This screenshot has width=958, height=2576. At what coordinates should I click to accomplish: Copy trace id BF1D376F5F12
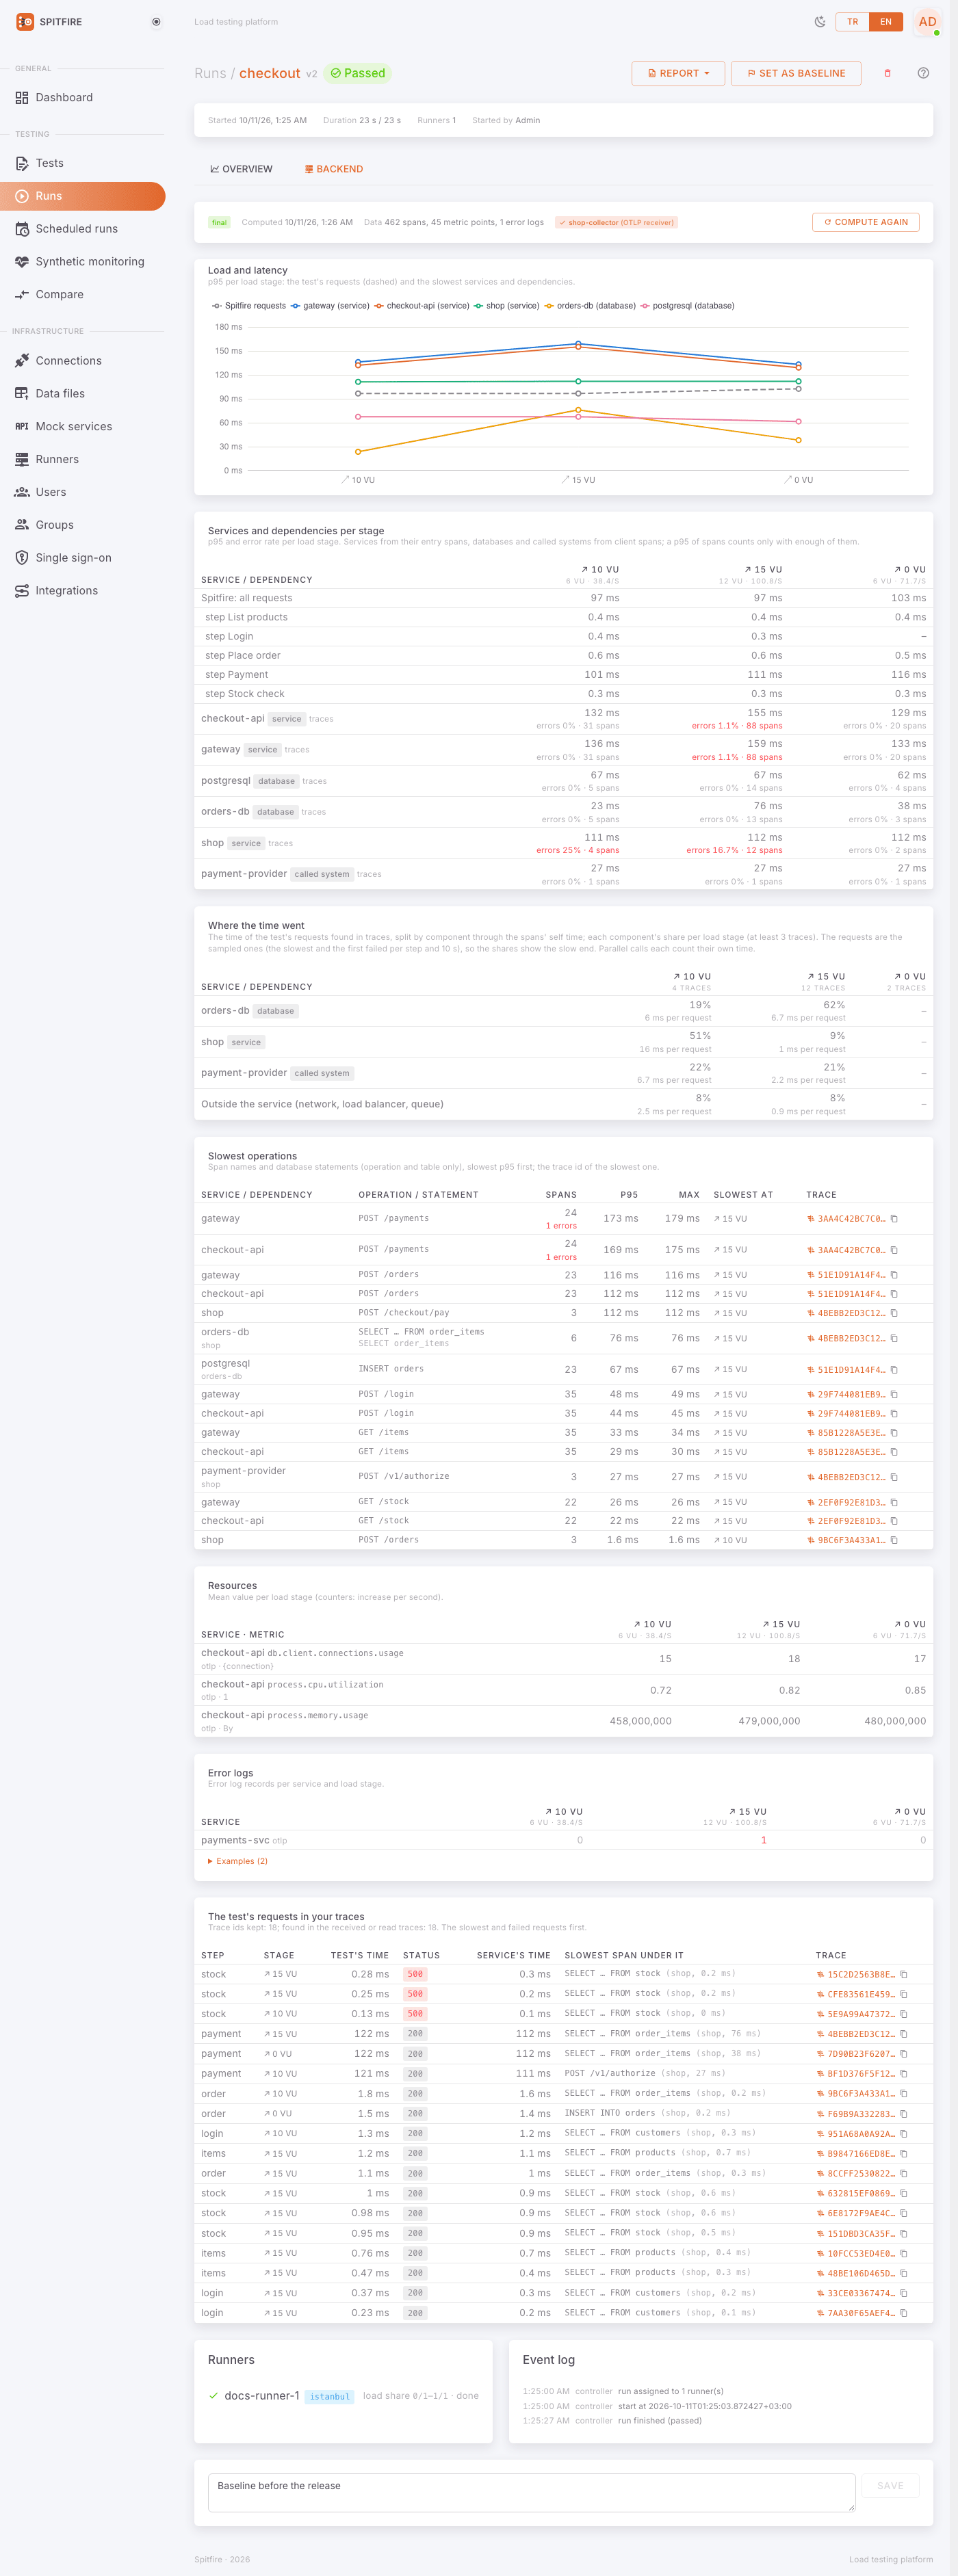point(904,2074)
